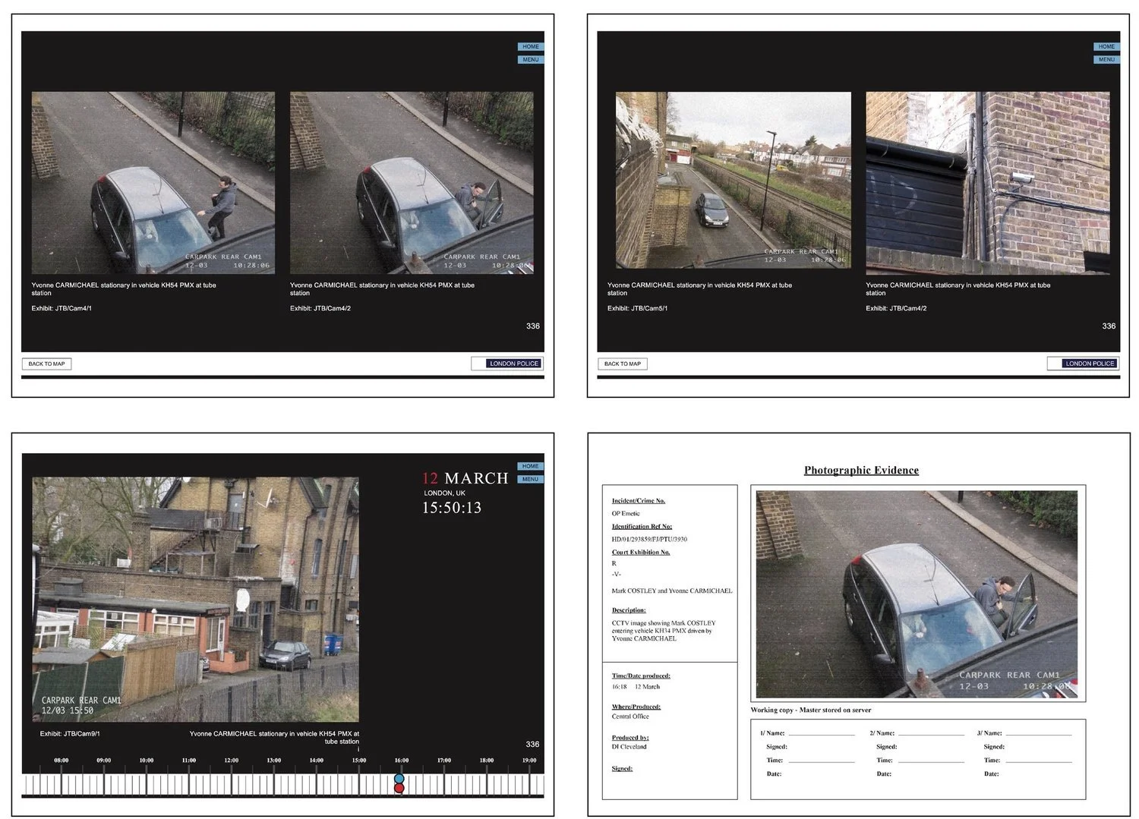Click BACK TO MAP in top-right panel

622,364
